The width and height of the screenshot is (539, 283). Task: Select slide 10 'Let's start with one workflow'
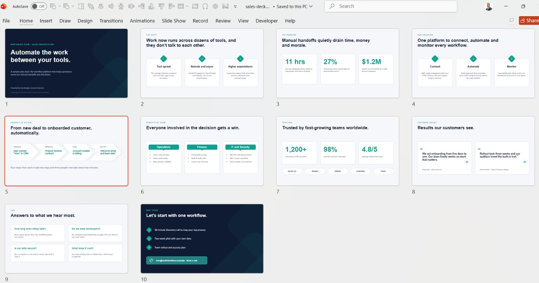pyautogui.click(x=202, y=239)
